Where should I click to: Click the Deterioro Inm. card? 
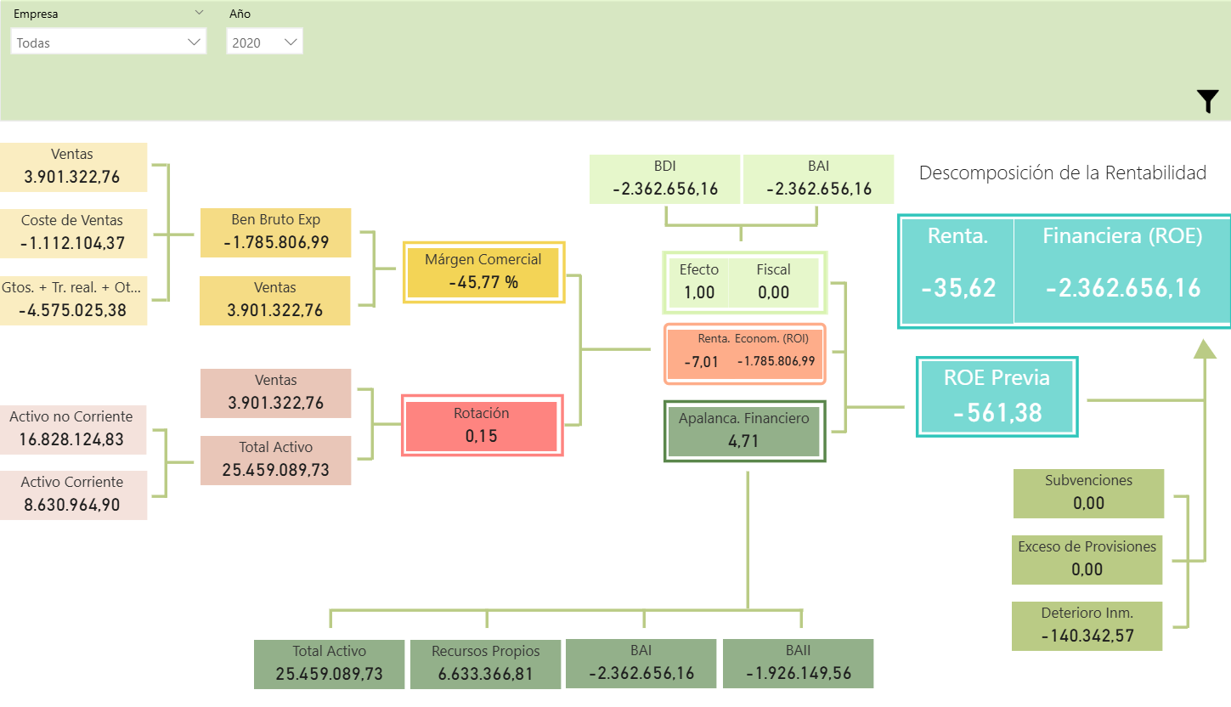click(1087, 625)
